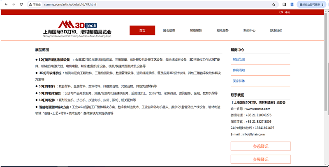Reload the page with refresh icon
The image size is (329, 167).
(x=21, y=4)
